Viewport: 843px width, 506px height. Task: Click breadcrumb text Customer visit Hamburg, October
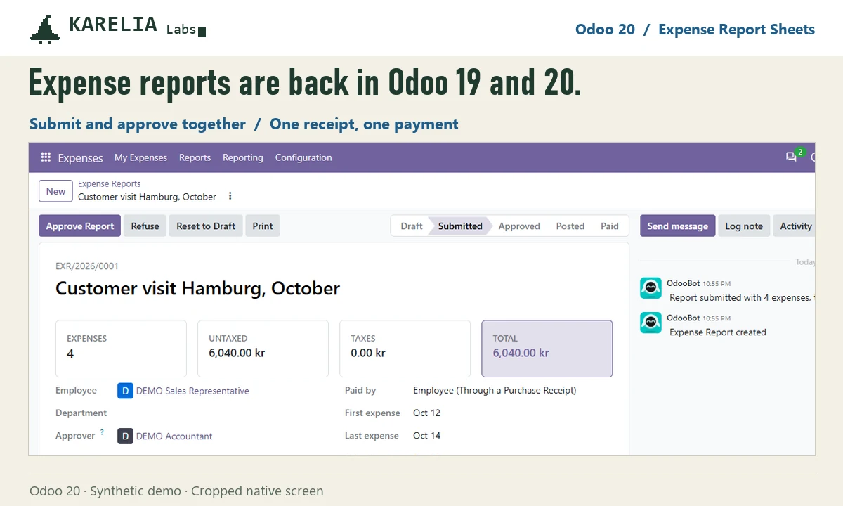(x=147, y=197)
